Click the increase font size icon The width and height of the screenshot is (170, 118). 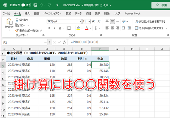point(93,21)
